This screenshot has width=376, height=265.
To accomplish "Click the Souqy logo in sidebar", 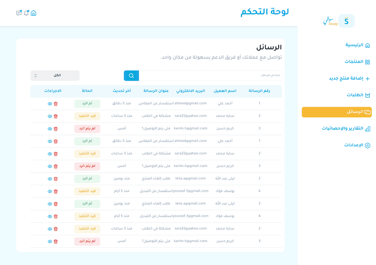I will (339, 21).
